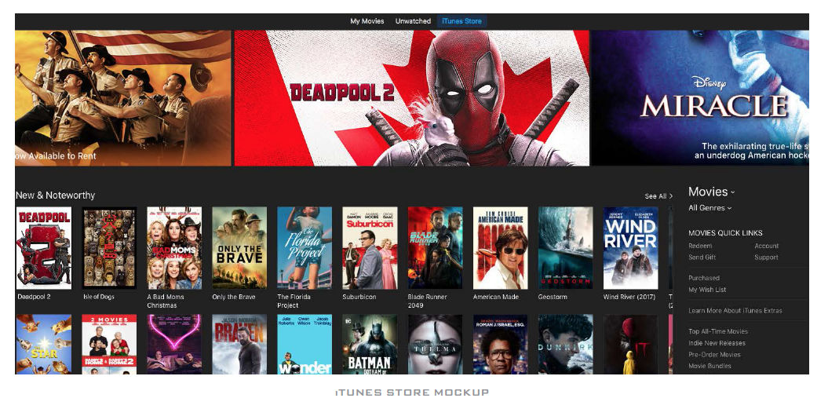This screenshot has height=409, width=839.
Task: Open the Braven poster
Action: click(x=239, y=344)
